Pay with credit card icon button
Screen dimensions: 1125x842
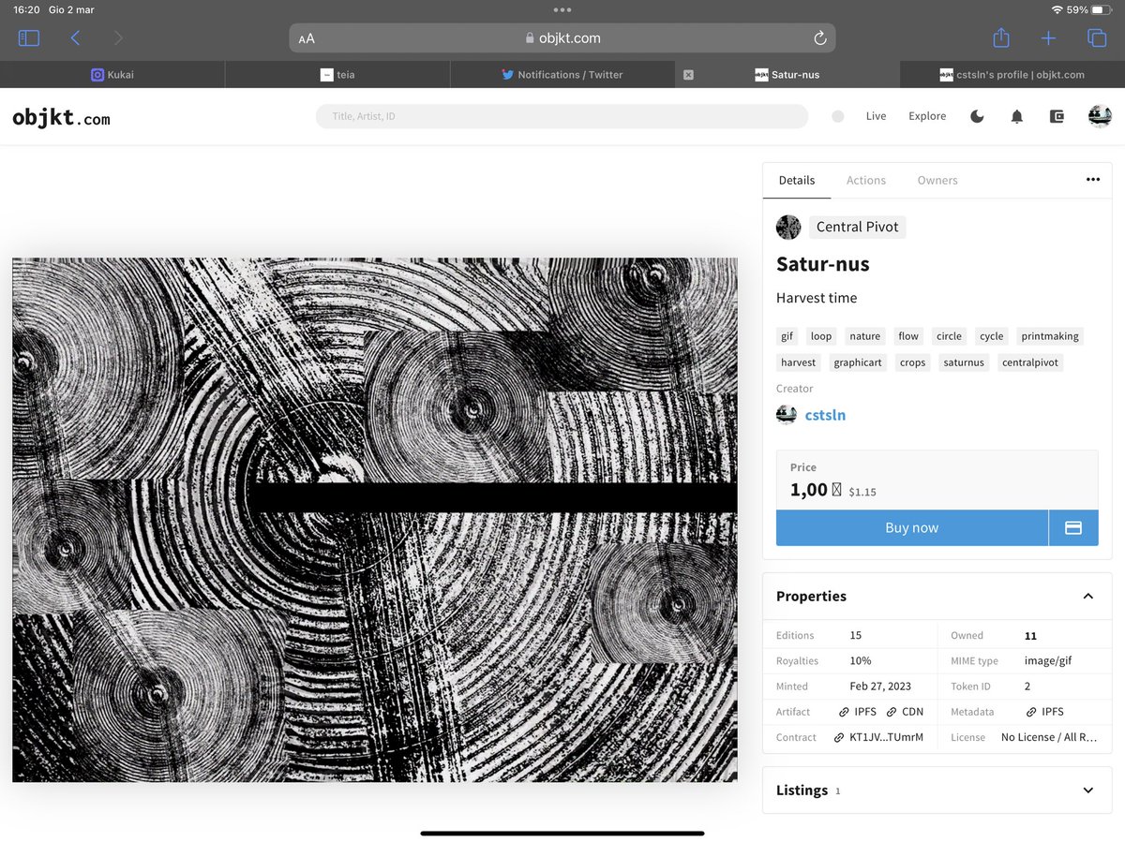coord(1073,527)
